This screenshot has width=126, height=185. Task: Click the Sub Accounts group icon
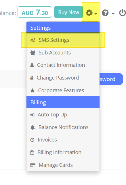tap(33, 53)
